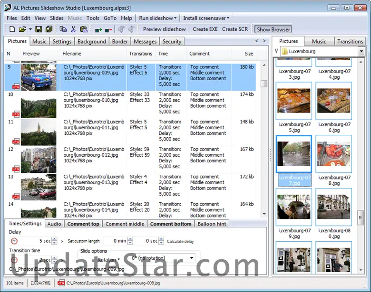371x292 pixels.
Task: Click the clock icon under Delay
Action: (13, 241)
